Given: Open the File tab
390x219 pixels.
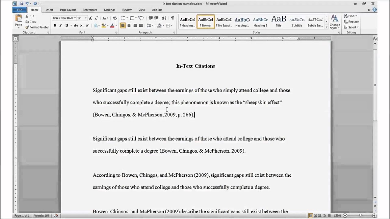Looking at the screenshot, I should pyautogui.click(x=19, y=10).
